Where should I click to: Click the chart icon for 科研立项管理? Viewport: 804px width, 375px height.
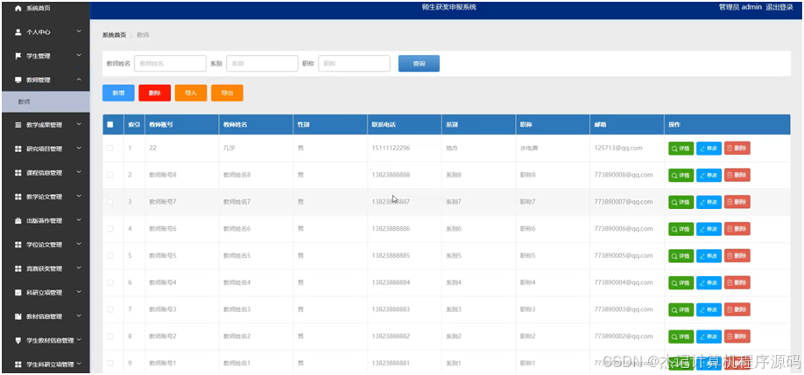(18, 293)
